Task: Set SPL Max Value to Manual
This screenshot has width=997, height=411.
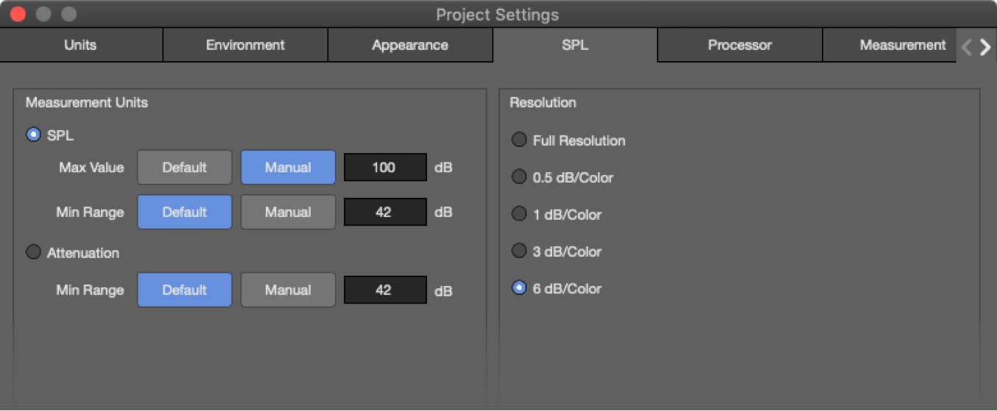Action: (x=289, y=167)
